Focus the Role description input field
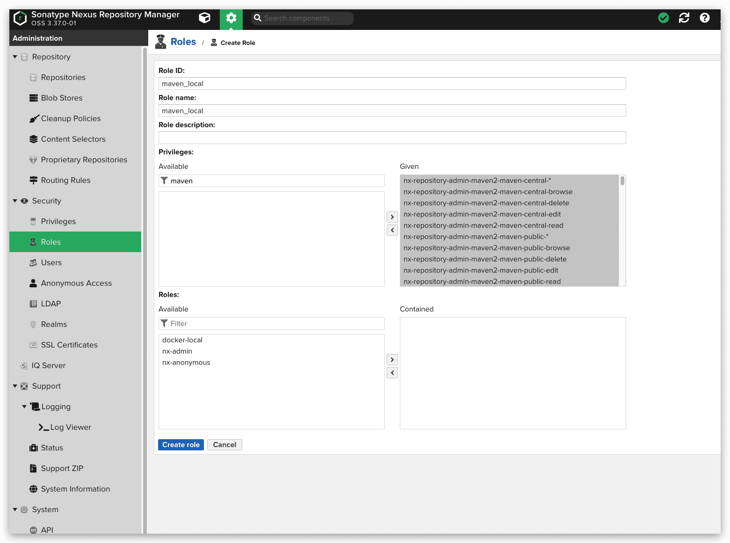The height and width of the screenshot is (543, 730). tap(392, 138)
